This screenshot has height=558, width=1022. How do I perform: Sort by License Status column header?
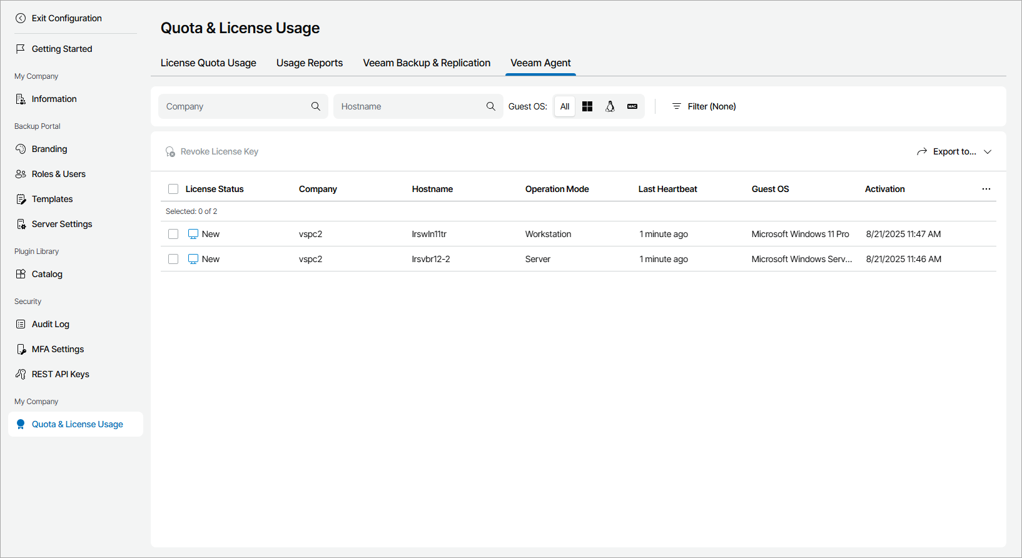(215, 189)
